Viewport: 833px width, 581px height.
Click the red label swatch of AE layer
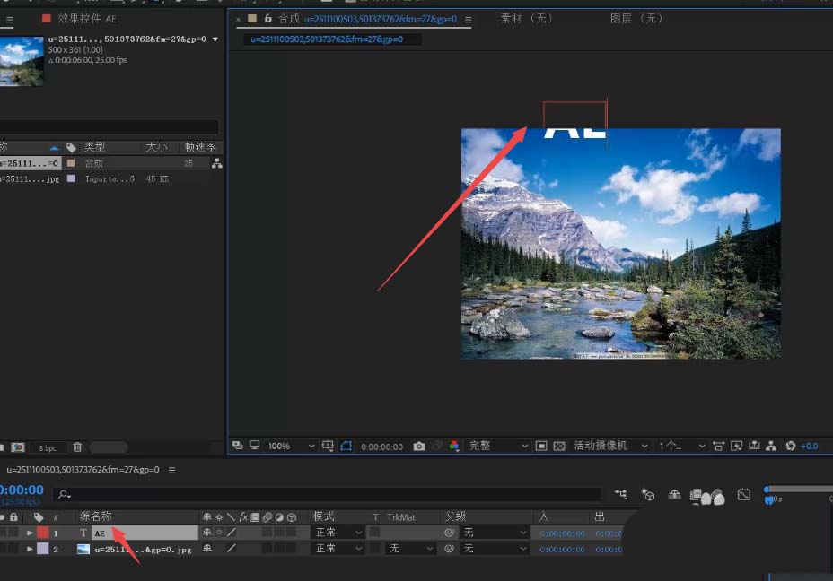43,533
